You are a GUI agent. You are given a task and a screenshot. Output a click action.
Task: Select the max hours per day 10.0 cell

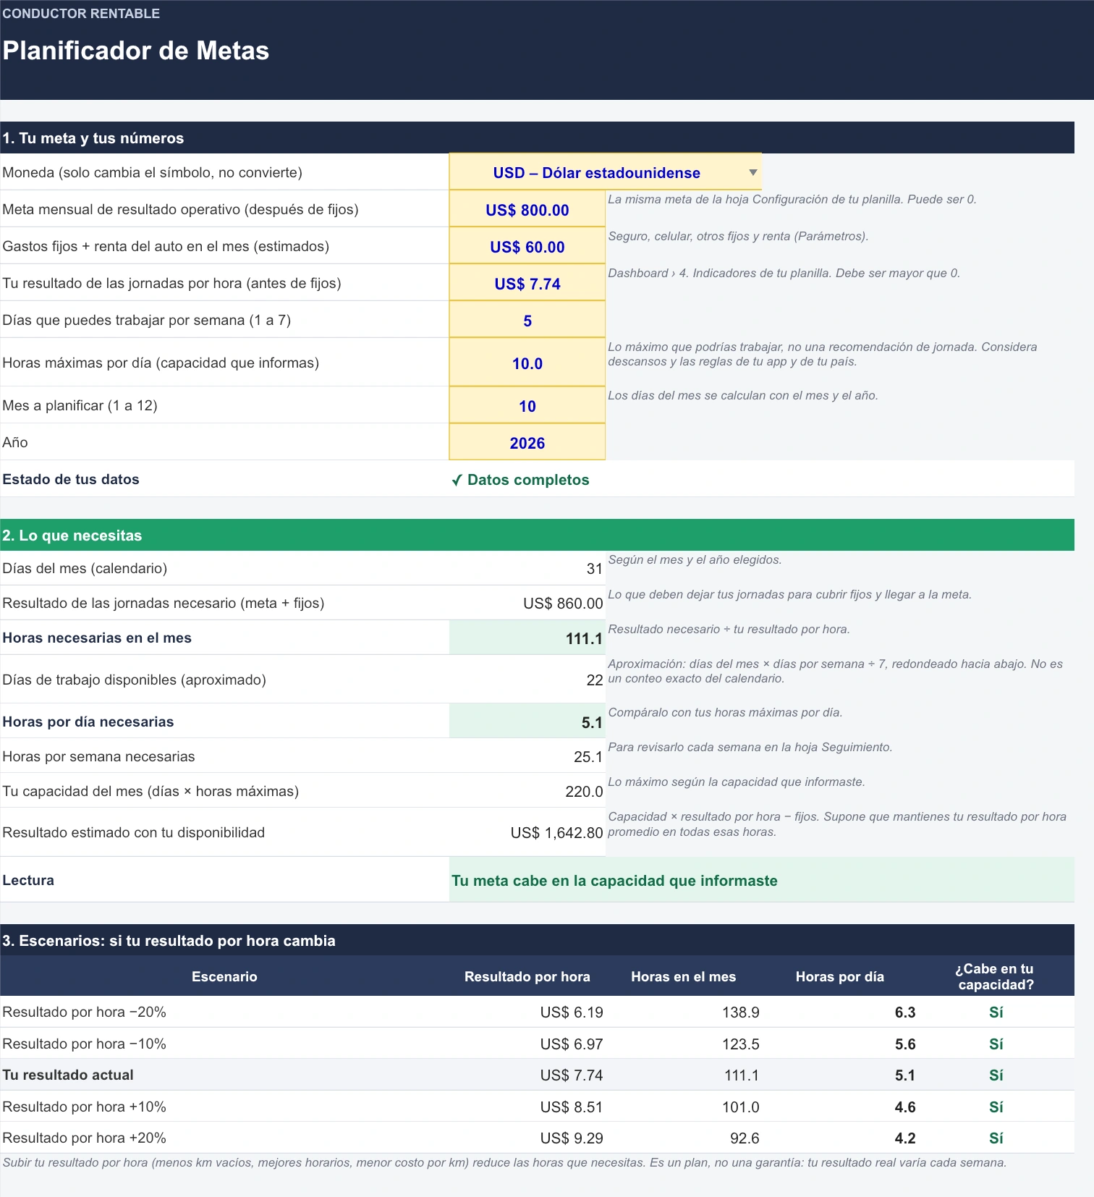(527, 363)
